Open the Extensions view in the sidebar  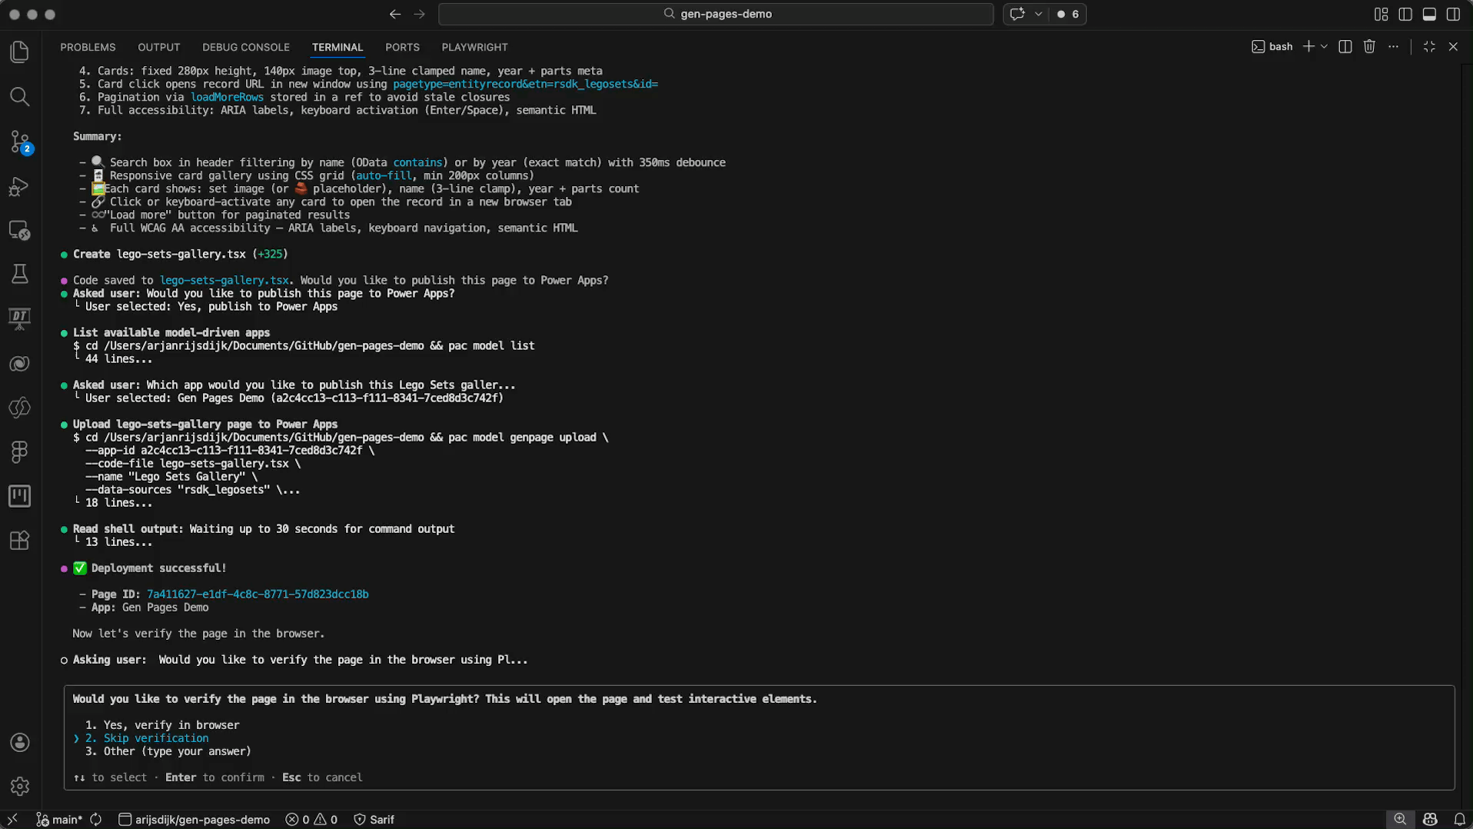[20, 540]
